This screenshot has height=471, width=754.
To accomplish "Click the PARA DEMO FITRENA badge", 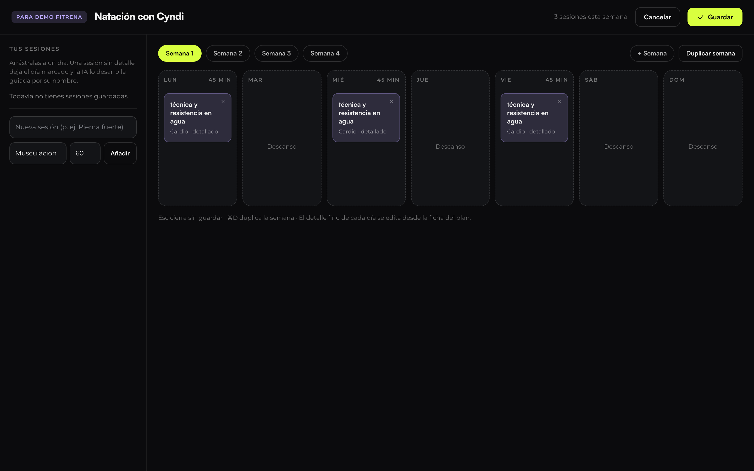I will pyautogui.click(x=49, y=17).
